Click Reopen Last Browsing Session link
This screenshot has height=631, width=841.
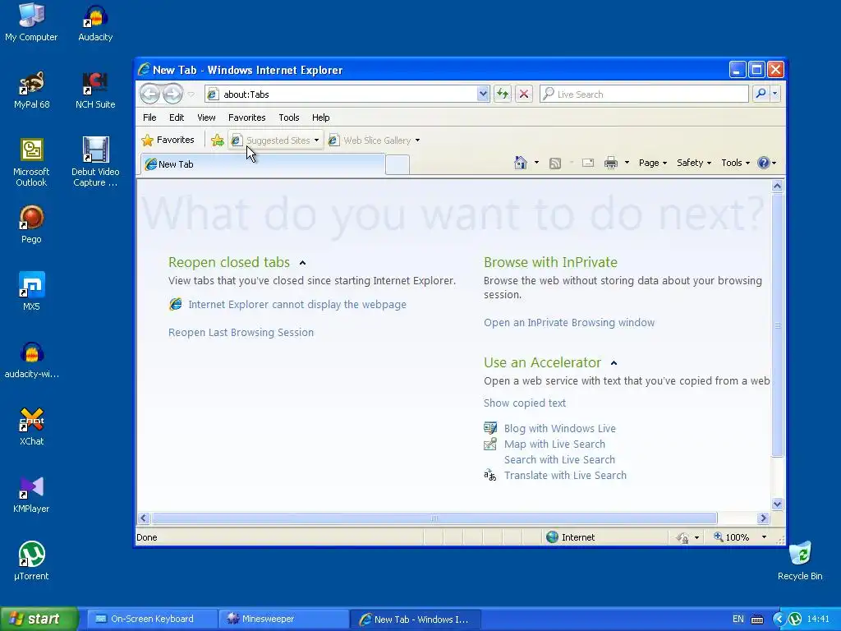[x=241, y=332]
